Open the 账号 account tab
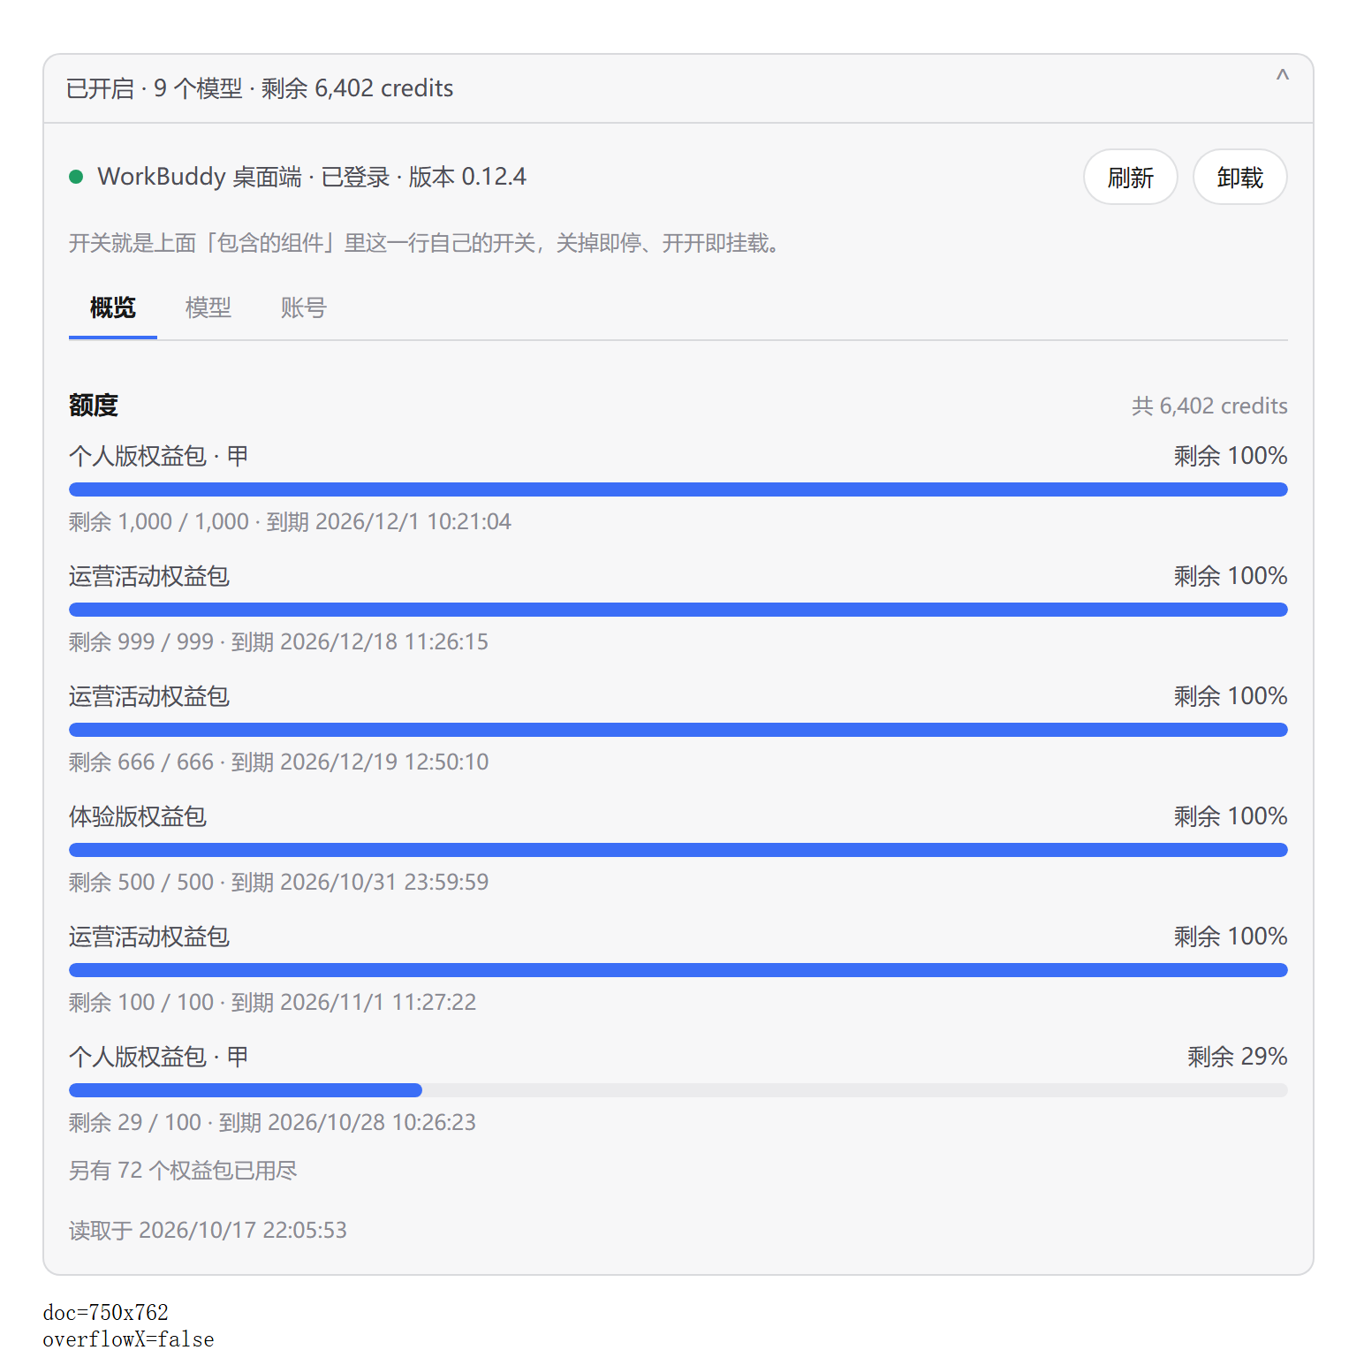 [x=304, y=307]
